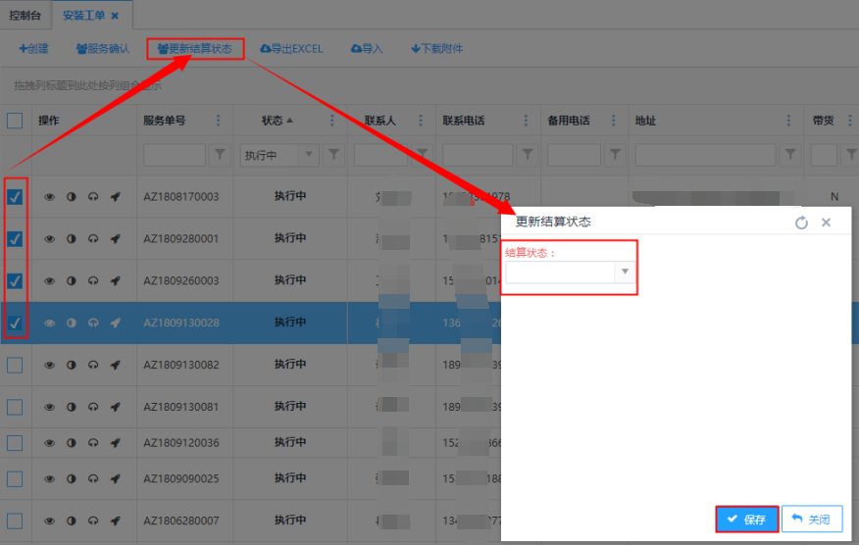Close the 安装工单 tab
Viewport: 859px width, 545px height.
point(115,17)
